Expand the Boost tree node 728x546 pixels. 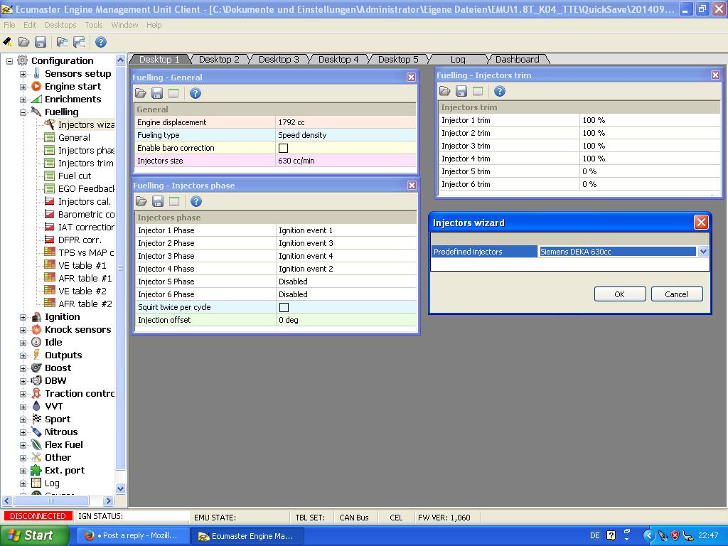tap(23, 368)
